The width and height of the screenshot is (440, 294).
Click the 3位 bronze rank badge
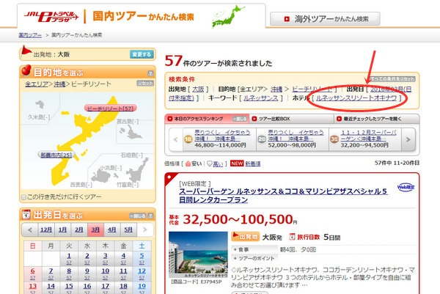[334, 139]
